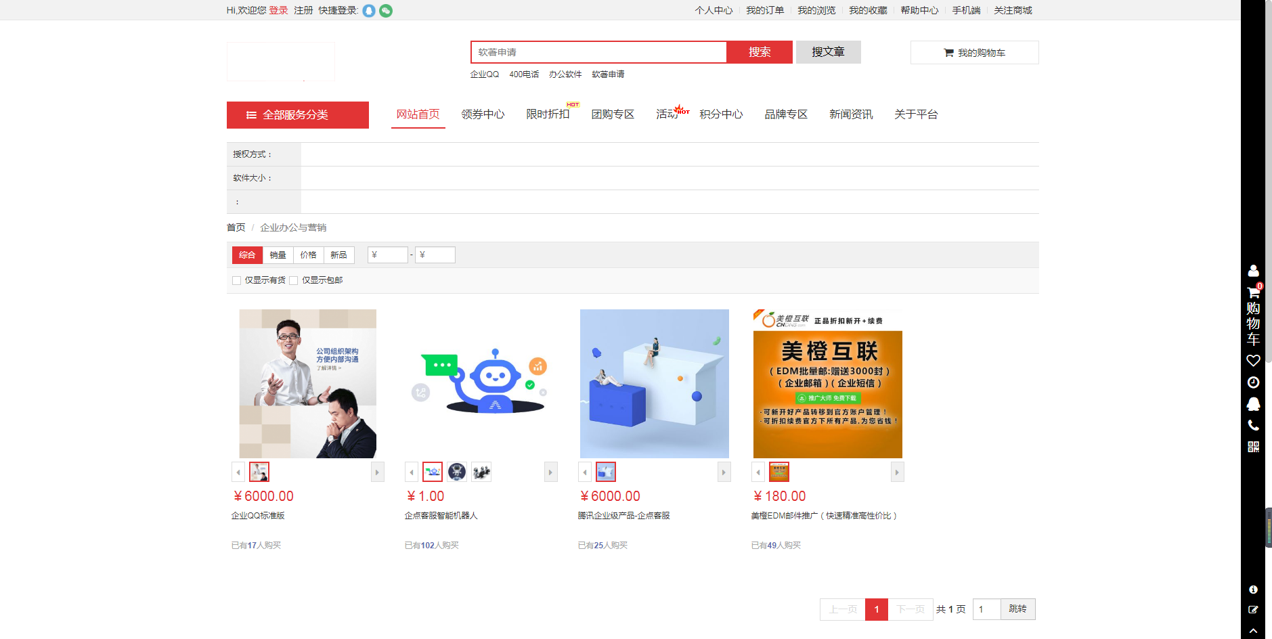The height and width of the screenshot is (639, 1272).
Task: Open 关于平台 nav item
Action: point(916,114)
